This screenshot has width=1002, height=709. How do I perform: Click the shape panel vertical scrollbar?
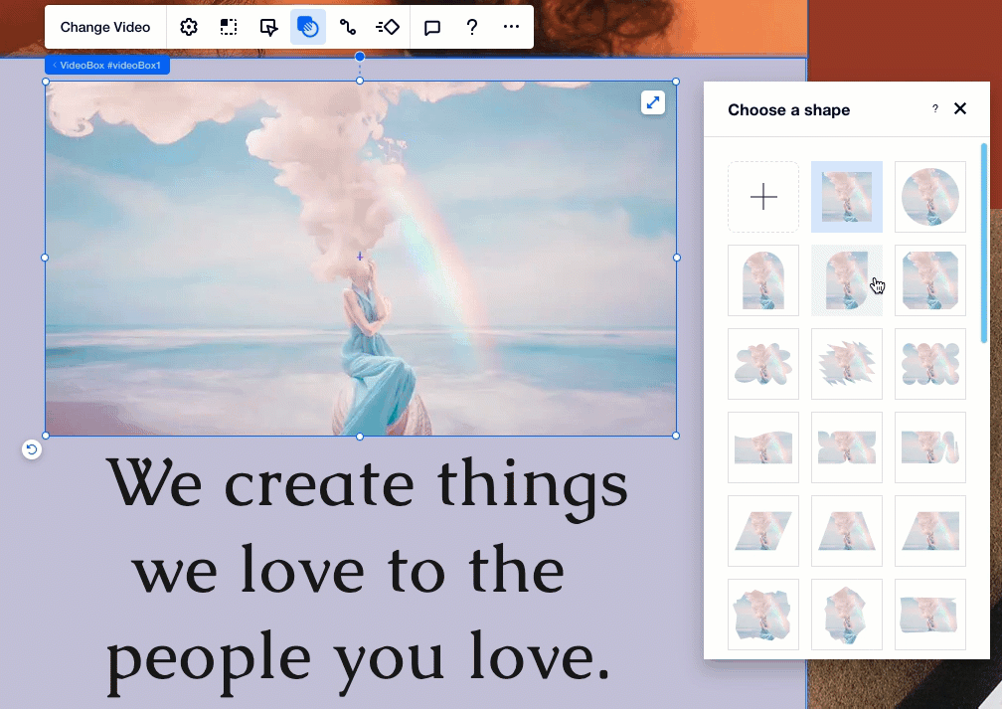click(x=984, y=244)
